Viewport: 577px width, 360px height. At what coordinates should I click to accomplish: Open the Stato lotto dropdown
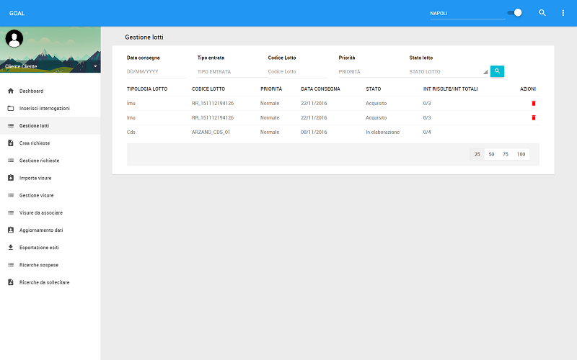[x=448, y=72]
